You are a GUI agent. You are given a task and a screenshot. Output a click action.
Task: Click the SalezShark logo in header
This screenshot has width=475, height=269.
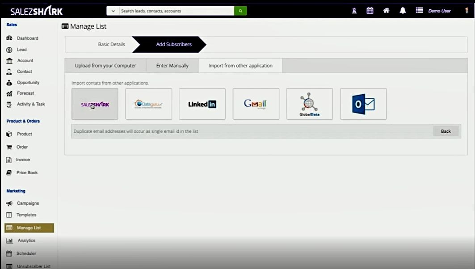(x=37, y=11)
